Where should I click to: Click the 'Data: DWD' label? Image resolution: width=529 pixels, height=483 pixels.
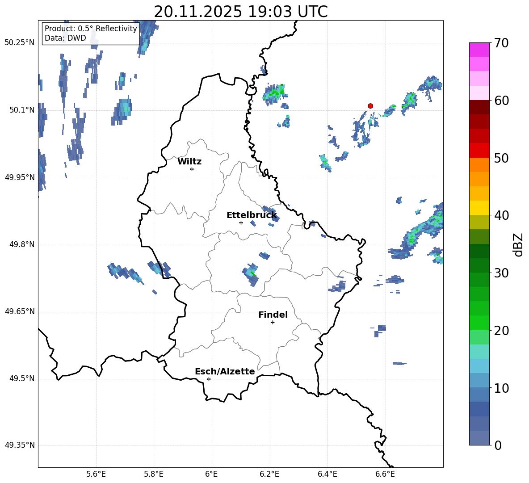pos(65,38)
